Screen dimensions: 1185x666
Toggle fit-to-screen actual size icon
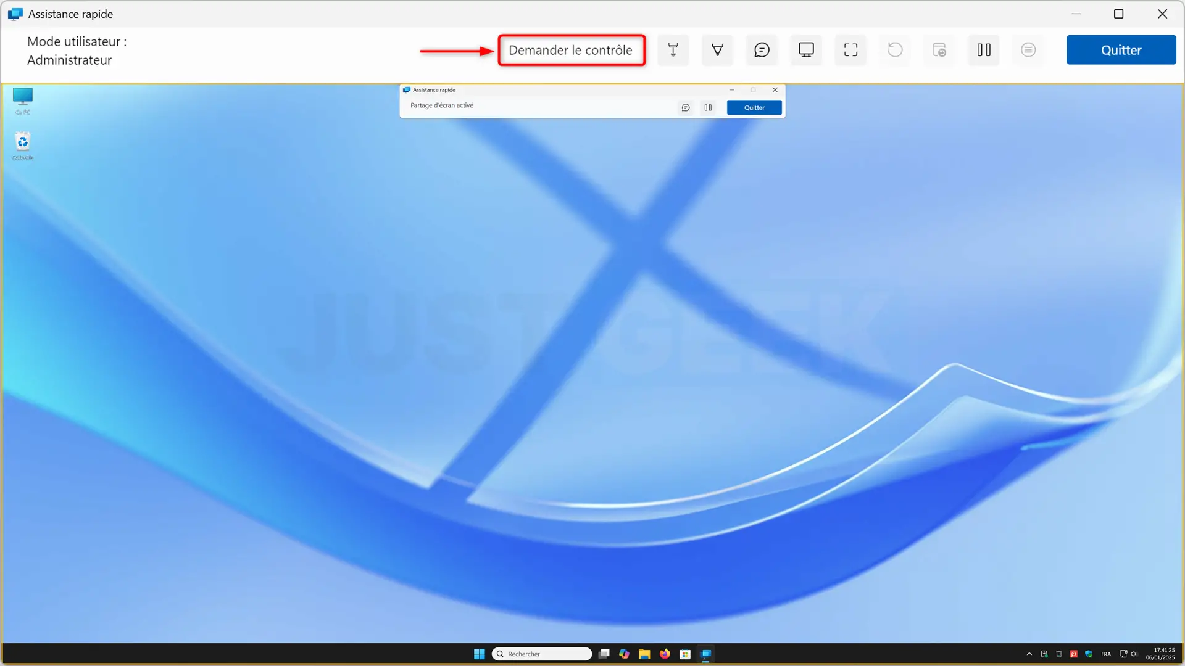click(850, 50)
